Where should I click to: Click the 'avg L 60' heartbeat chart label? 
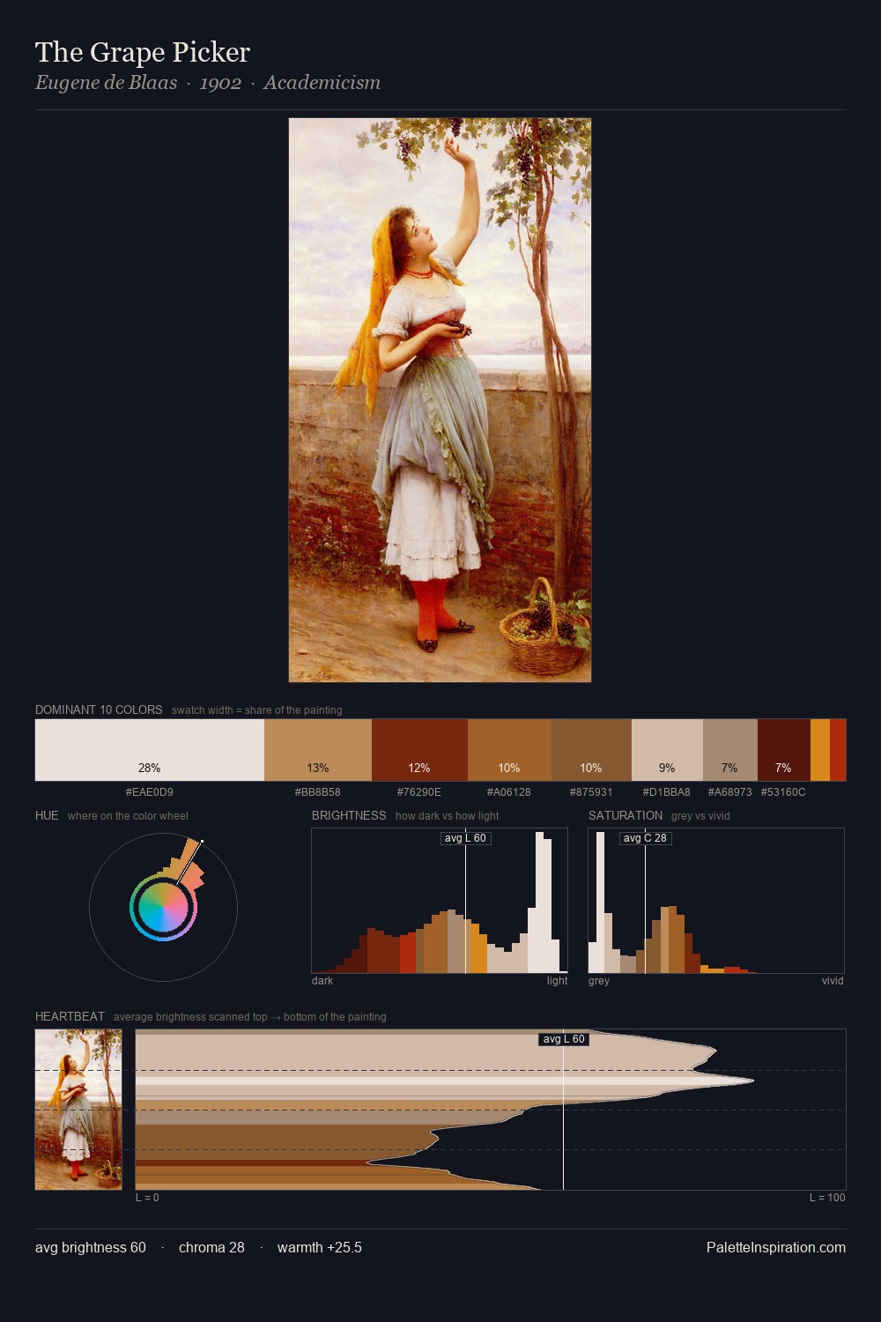[x=564, y=1039]
